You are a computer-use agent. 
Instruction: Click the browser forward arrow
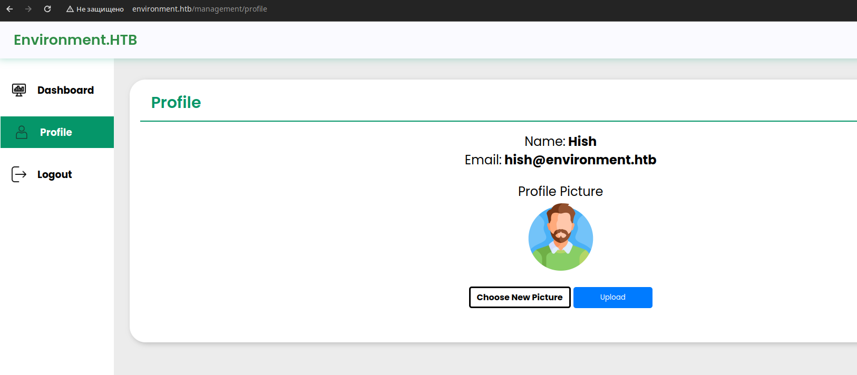point(28,9)
